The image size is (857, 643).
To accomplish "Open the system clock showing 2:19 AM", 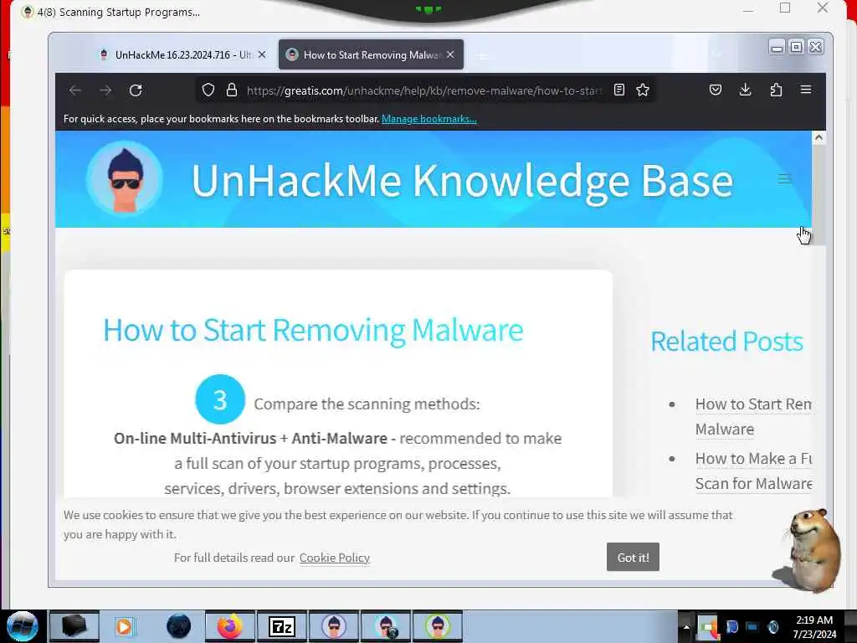I will tap(814, 627).
